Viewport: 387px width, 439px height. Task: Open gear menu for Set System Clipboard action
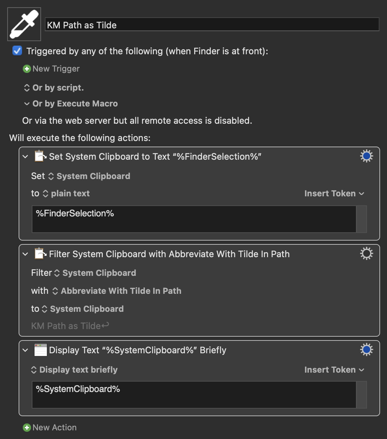(366, 156)
